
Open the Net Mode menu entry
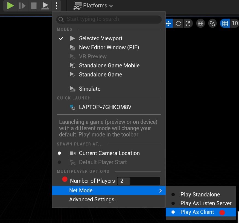(109, 190)
